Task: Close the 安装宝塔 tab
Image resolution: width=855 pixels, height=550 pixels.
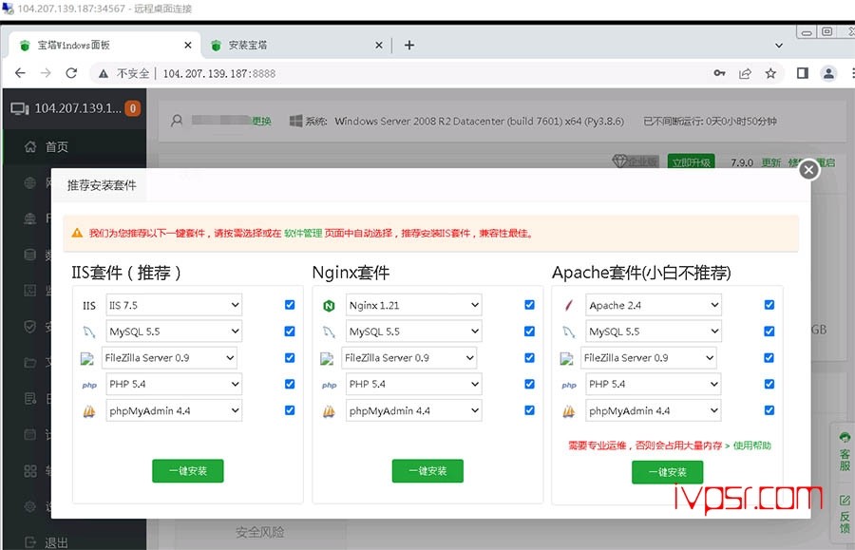Action: tap(379, 46)
